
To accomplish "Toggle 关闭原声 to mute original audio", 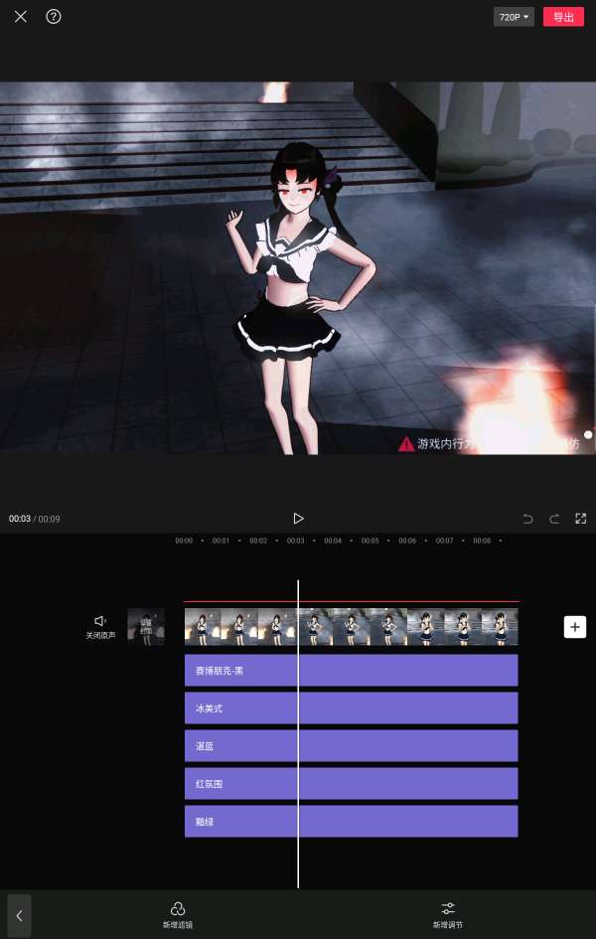I will [99, 626].
